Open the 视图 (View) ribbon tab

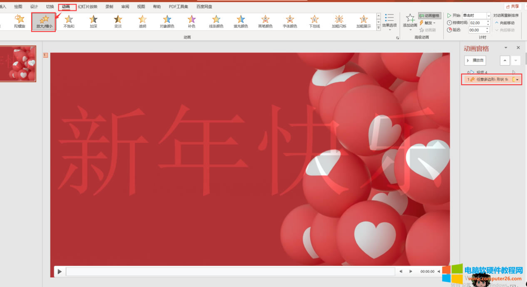point(141,6)
